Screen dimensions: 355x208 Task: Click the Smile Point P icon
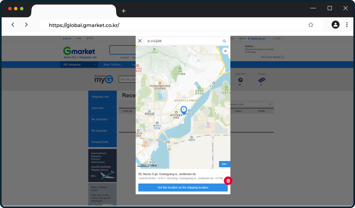[241, 80]
